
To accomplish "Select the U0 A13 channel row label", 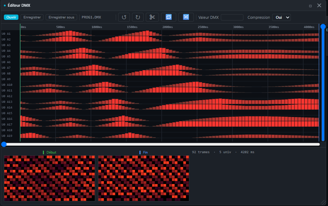I will pos(7,102).
